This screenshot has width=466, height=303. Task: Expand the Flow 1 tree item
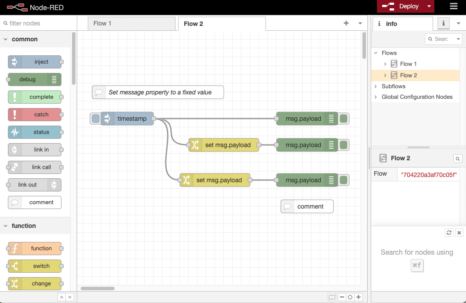coord(385,64)
